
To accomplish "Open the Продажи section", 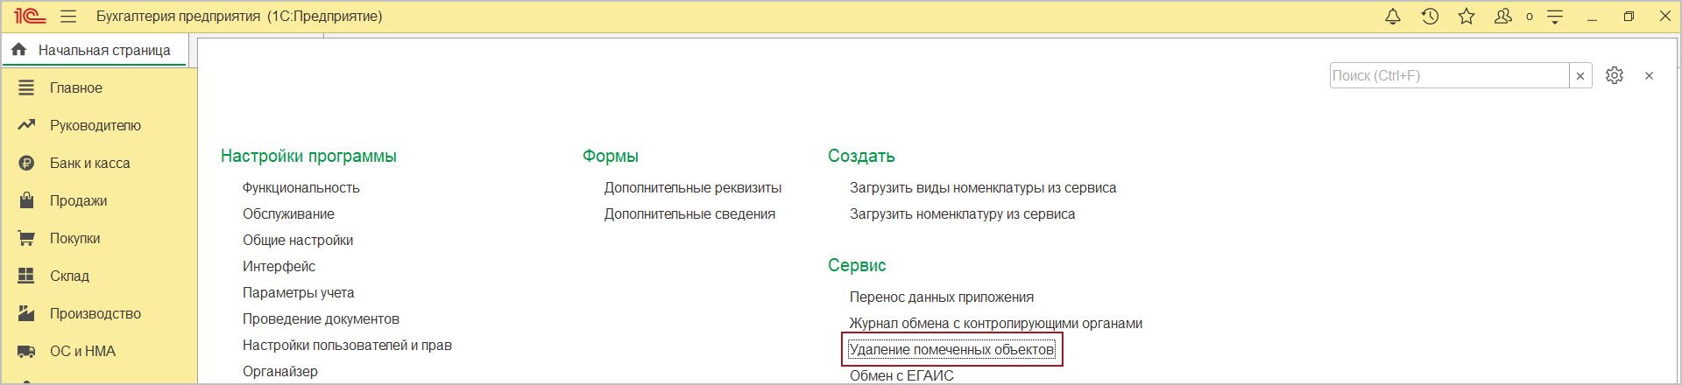I will tap(78, 200).
